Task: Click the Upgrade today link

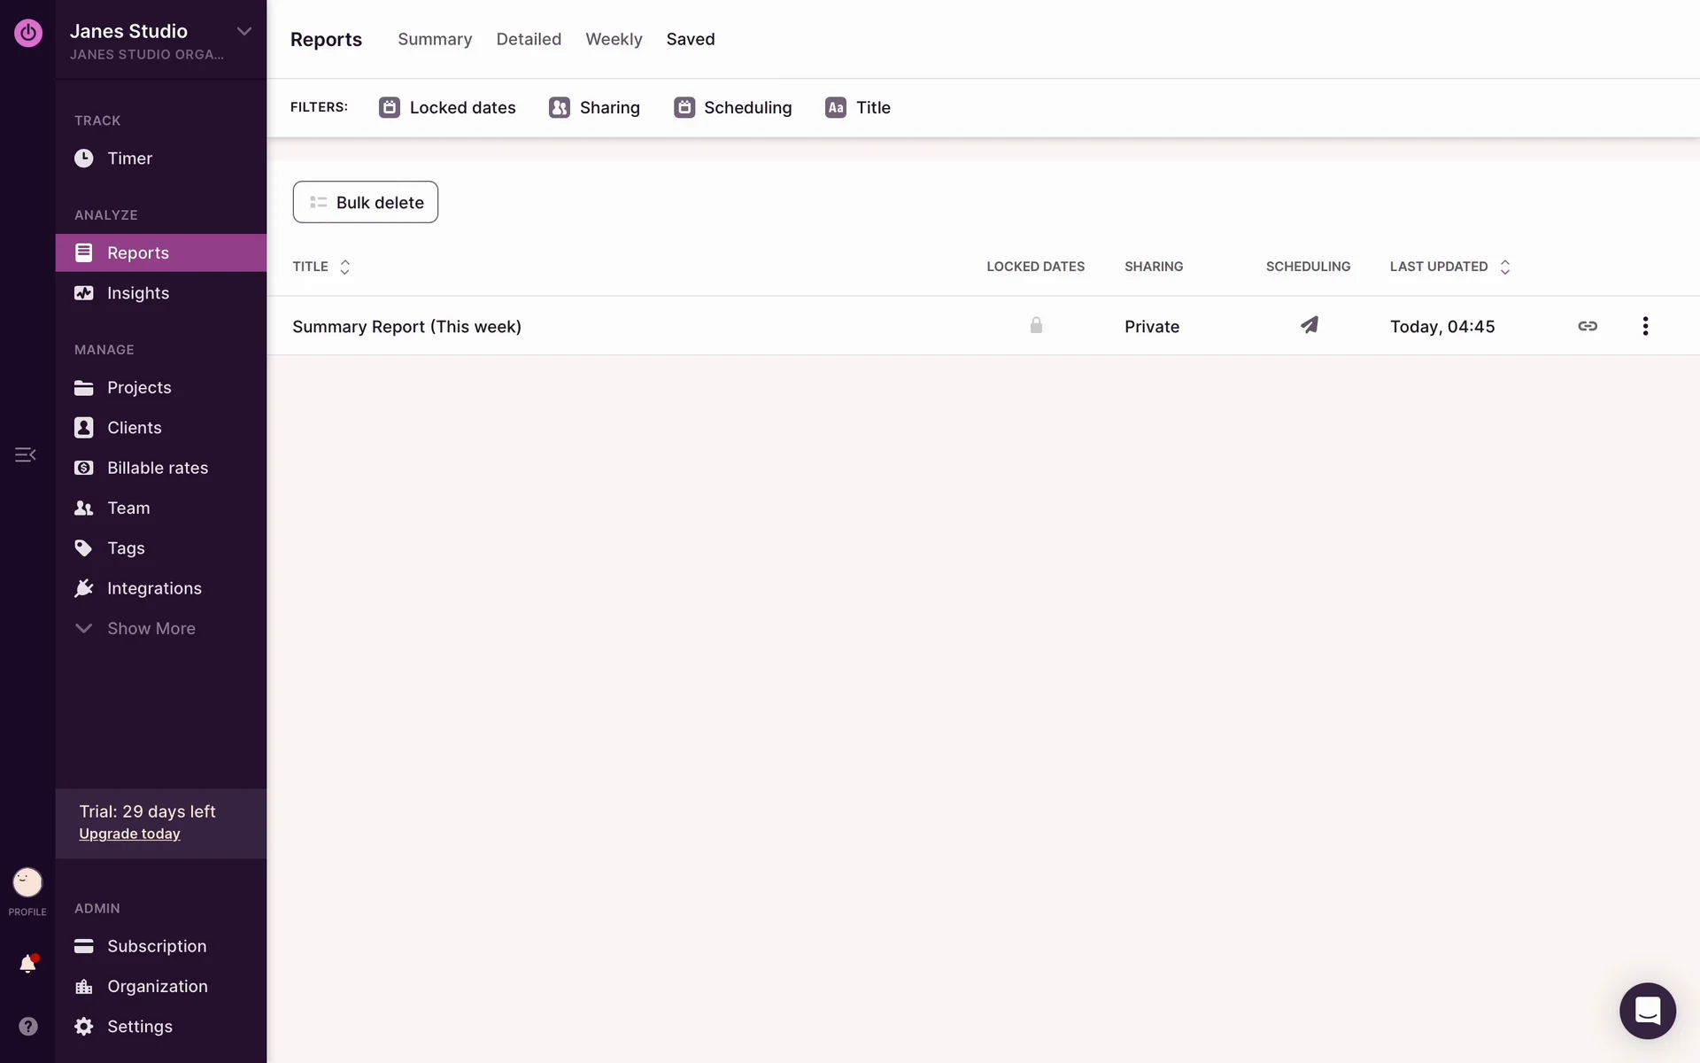Action: [x=129, y=834]
